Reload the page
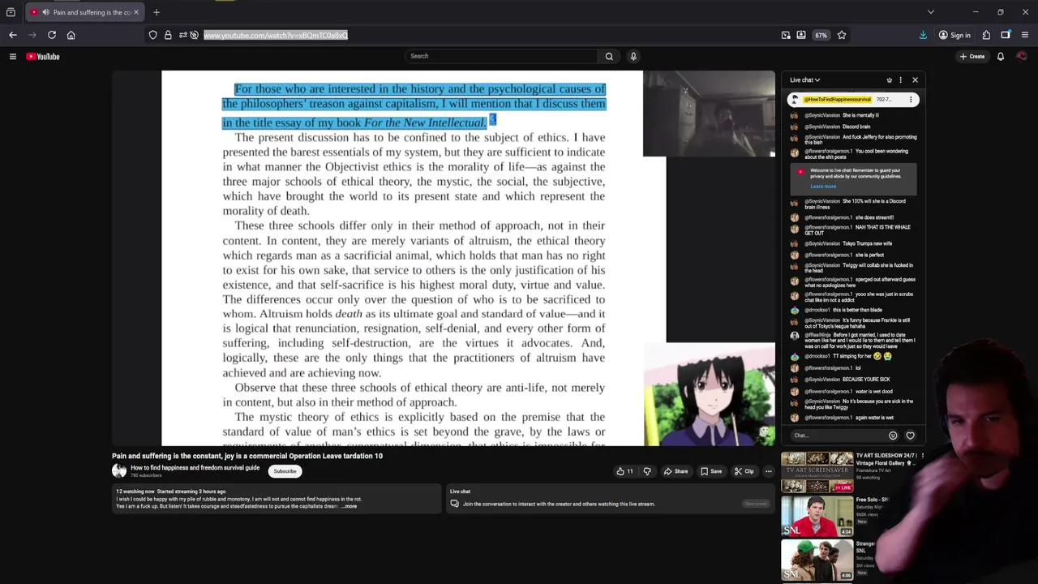 click(x=52, y=35)
